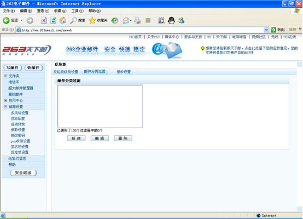This screenshot has height=219, width=303.
Task: Expand the 文件夹 tree node
Action: point(5,76)
